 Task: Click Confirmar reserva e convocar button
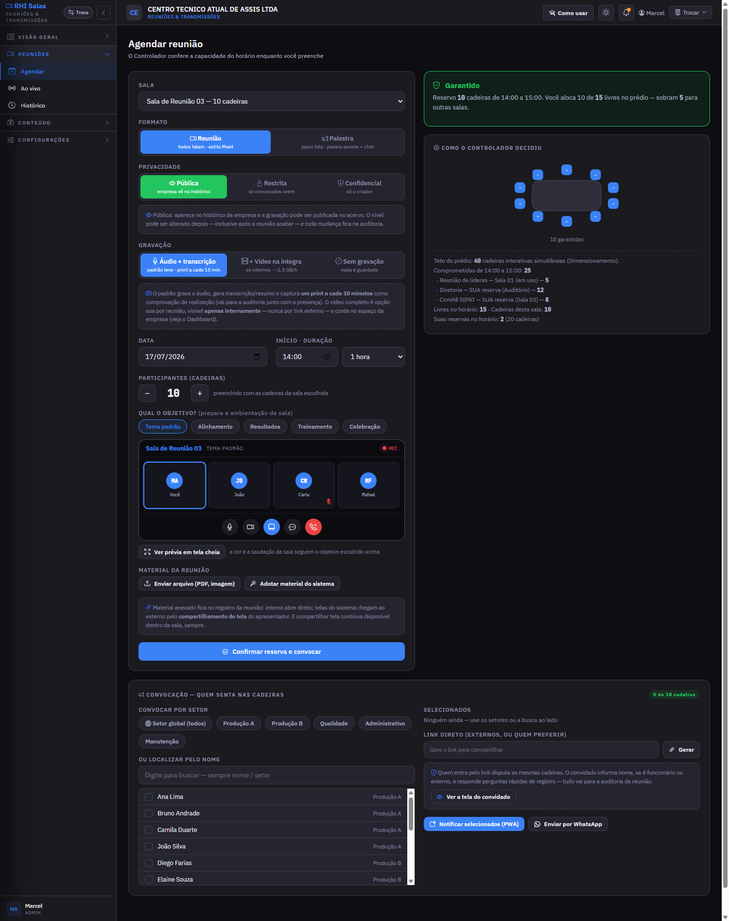pyautogui.click(x=272, y=651)
